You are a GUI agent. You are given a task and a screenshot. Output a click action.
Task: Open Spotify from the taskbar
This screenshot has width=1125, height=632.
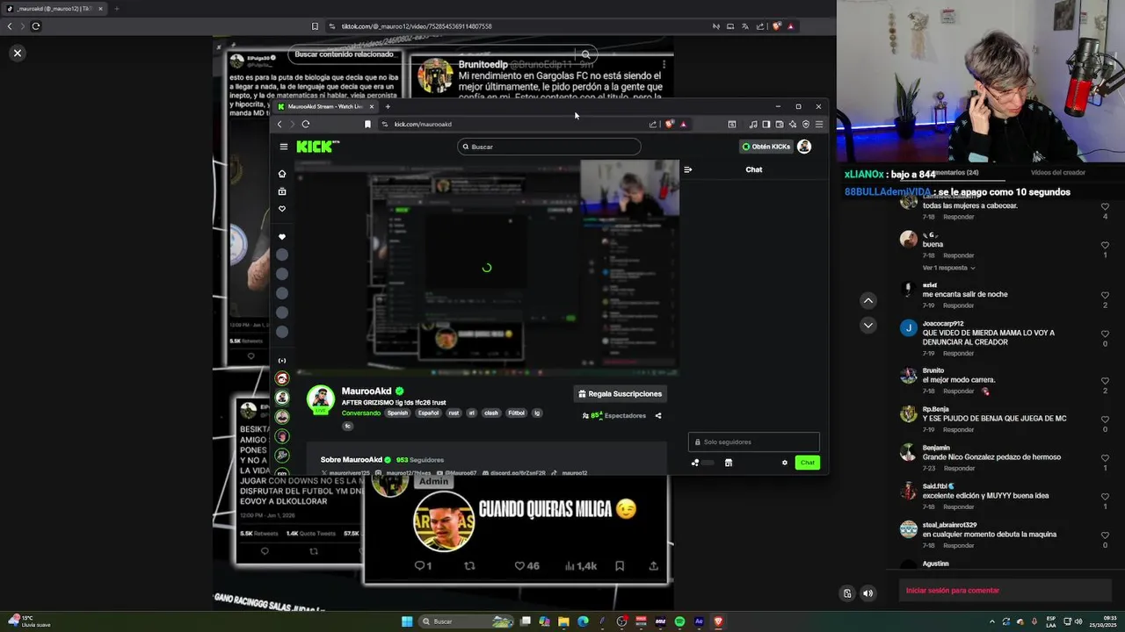(x=680, y=621)
